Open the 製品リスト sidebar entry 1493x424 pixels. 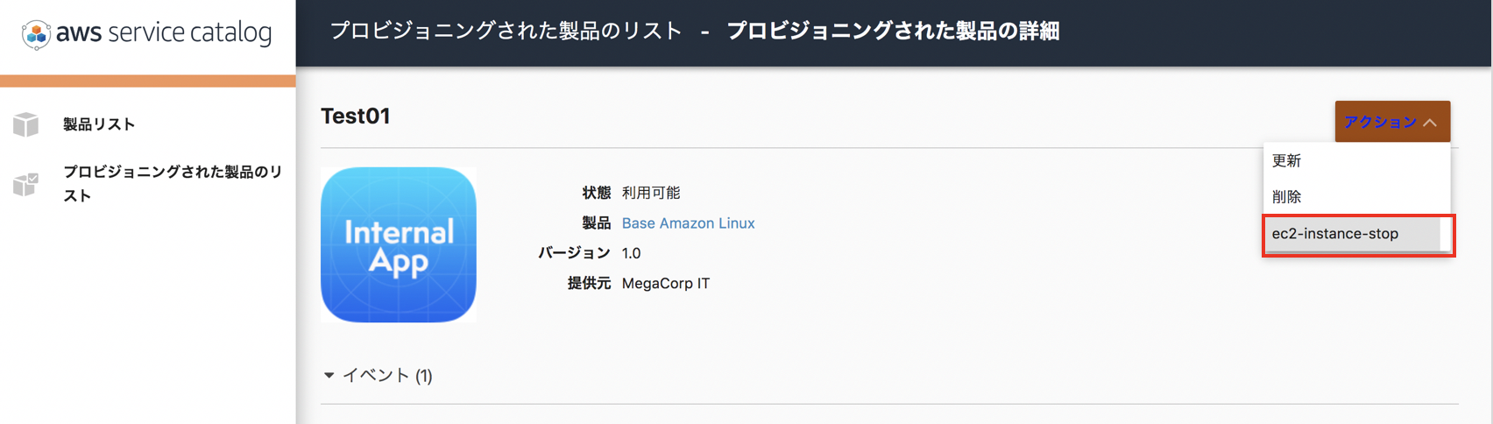99,124
